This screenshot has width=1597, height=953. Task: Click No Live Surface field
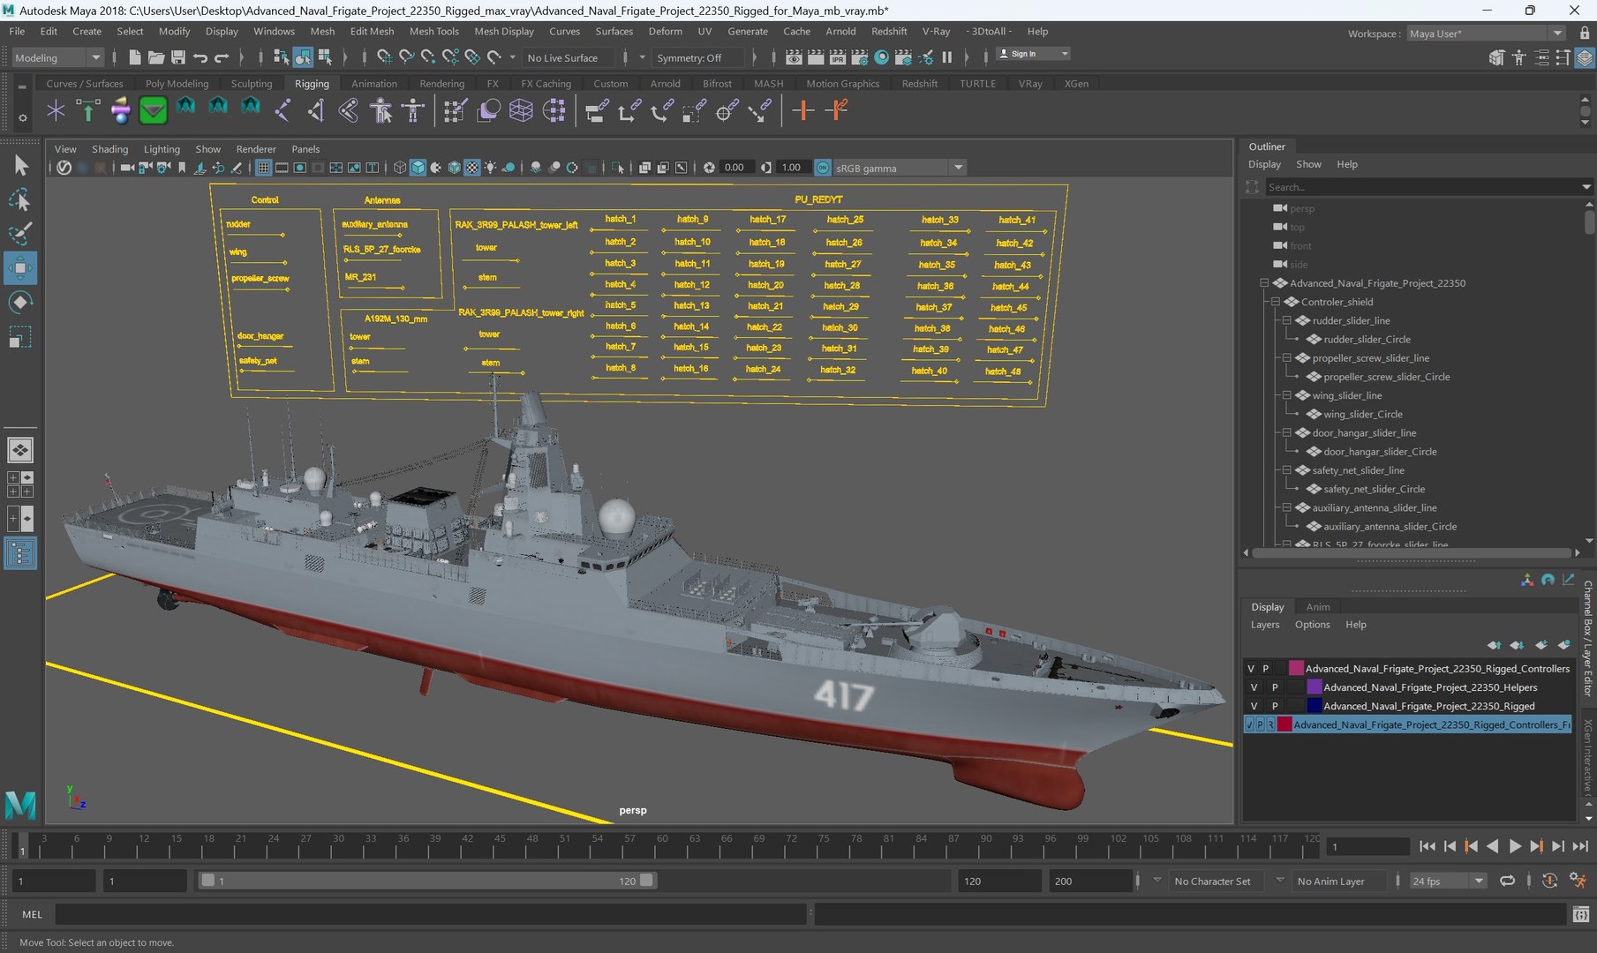tap(569, 58)
